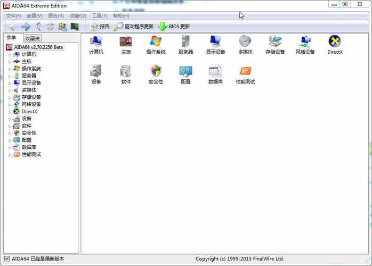The image size is (372, 266).
Task: Click the 报告 report button
Action: pyautogui.click(x=100, y=27)
